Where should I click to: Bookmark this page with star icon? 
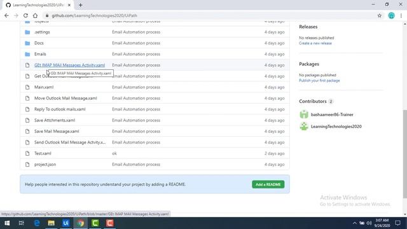pyautogui.click(x=379, y=15)
